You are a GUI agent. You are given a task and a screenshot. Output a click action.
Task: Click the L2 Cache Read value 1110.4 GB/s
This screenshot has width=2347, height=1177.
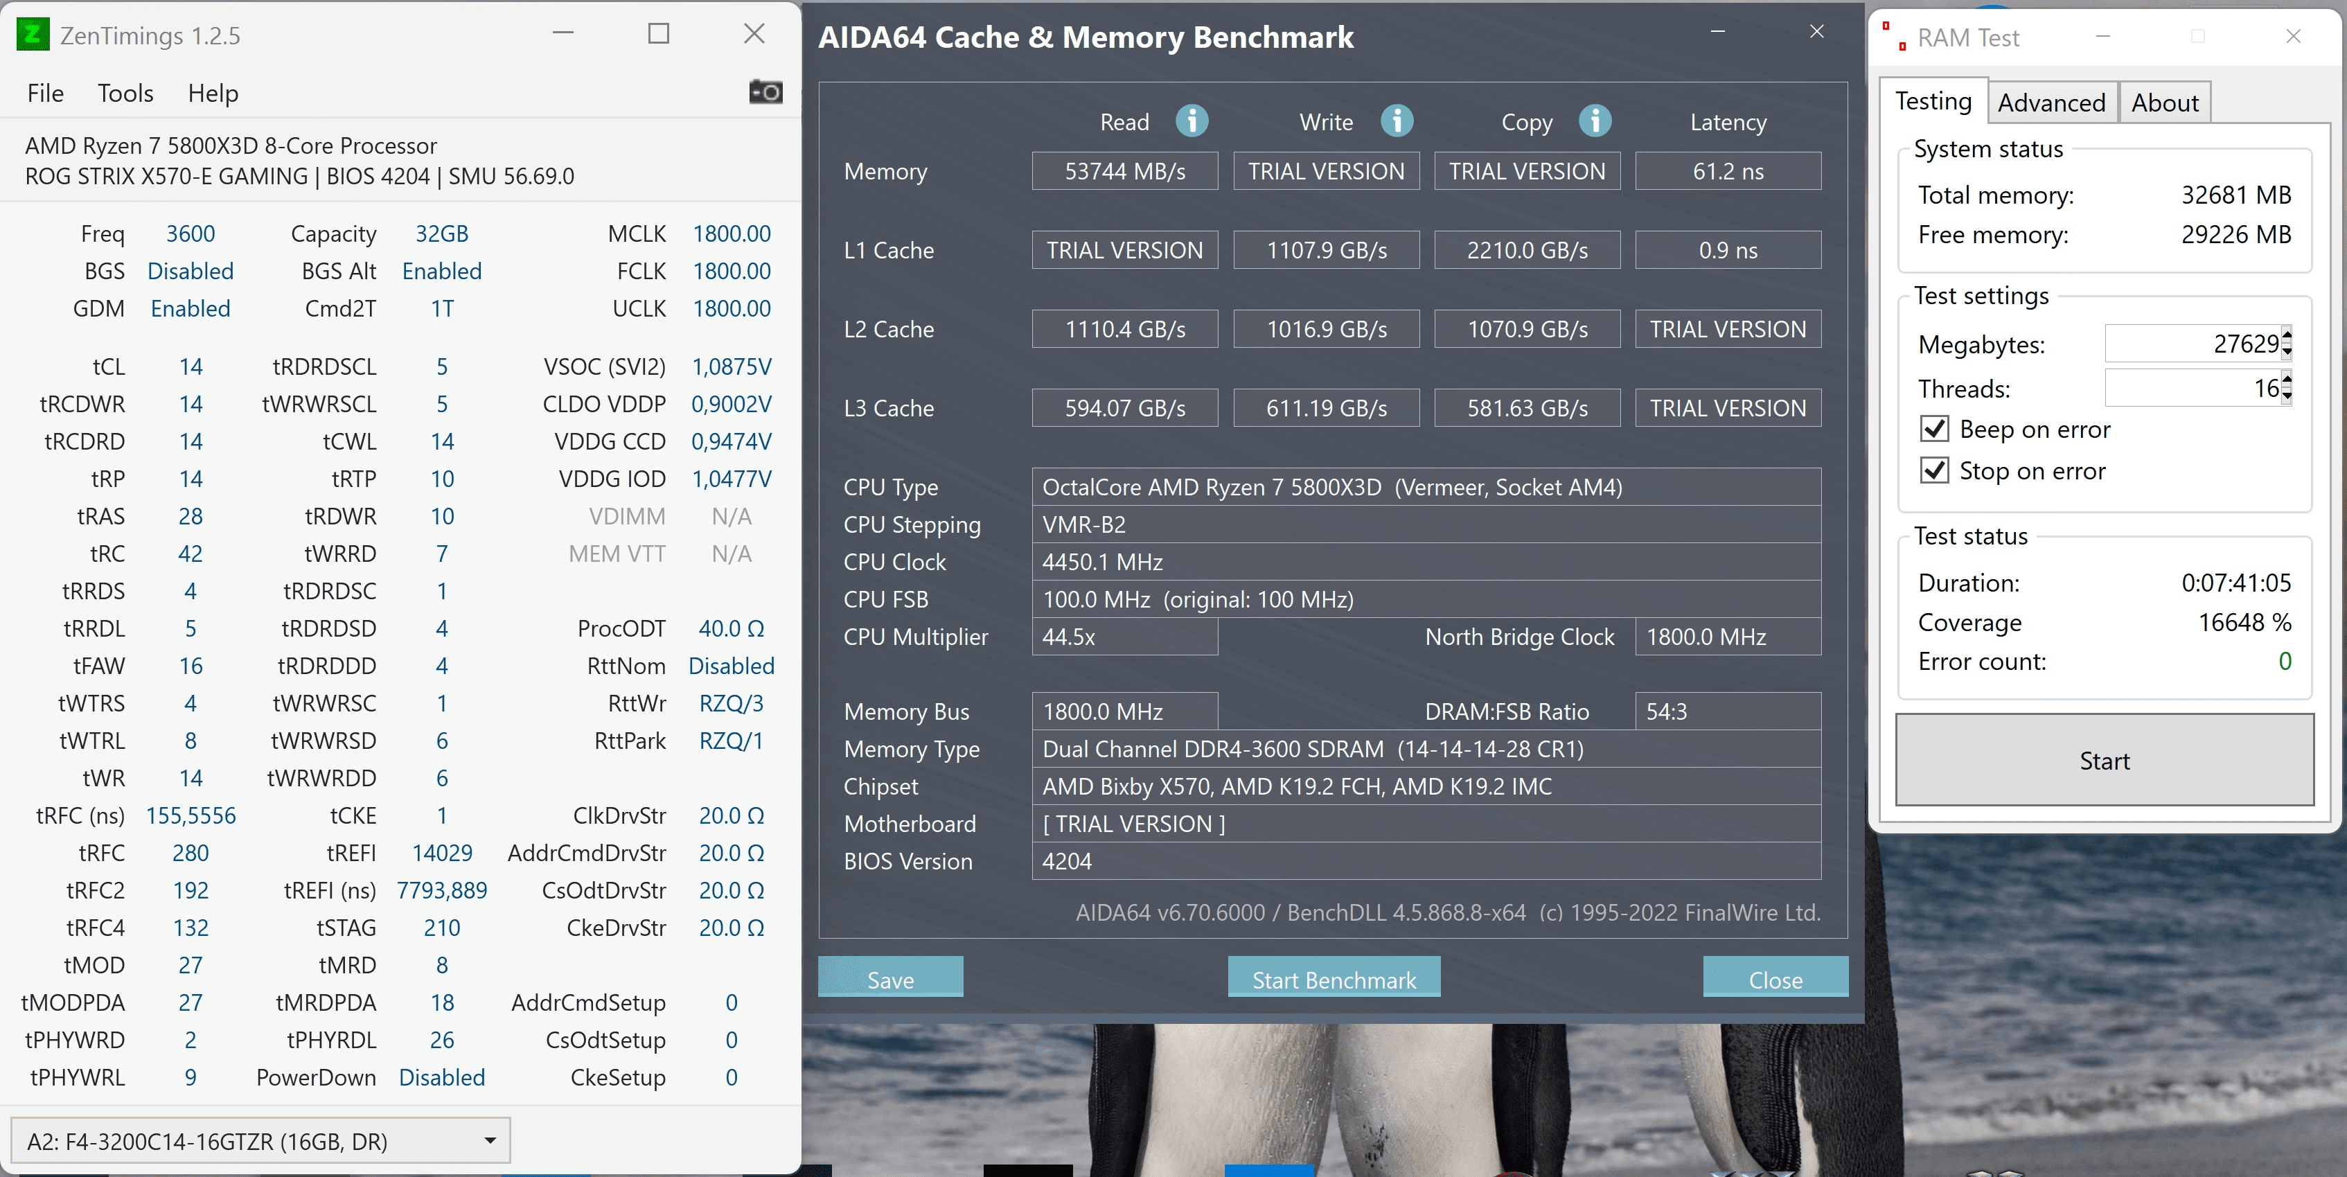1125,329
